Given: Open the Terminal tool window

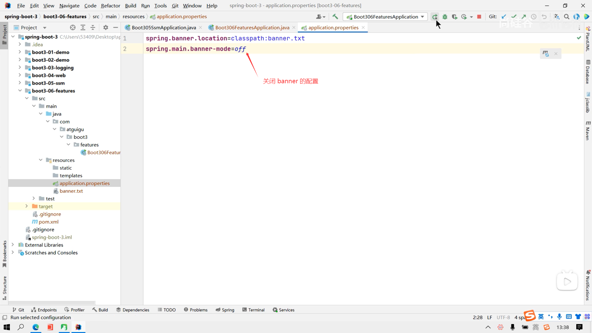Looking at the screenshot, I should pyautogui.click(x=253, y=310).
